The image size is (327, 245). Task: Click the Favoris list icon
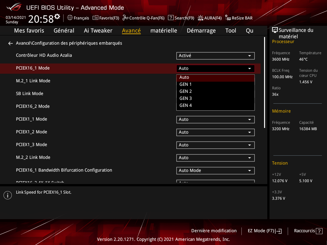[x=95, y=18]
